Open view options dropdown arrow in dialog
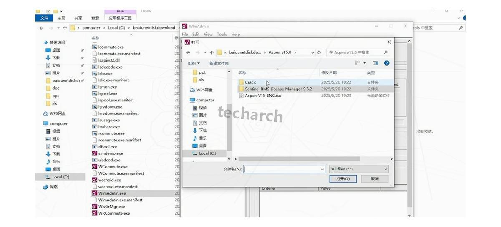This screenshot has height=227, width=501. coord(365,63)
